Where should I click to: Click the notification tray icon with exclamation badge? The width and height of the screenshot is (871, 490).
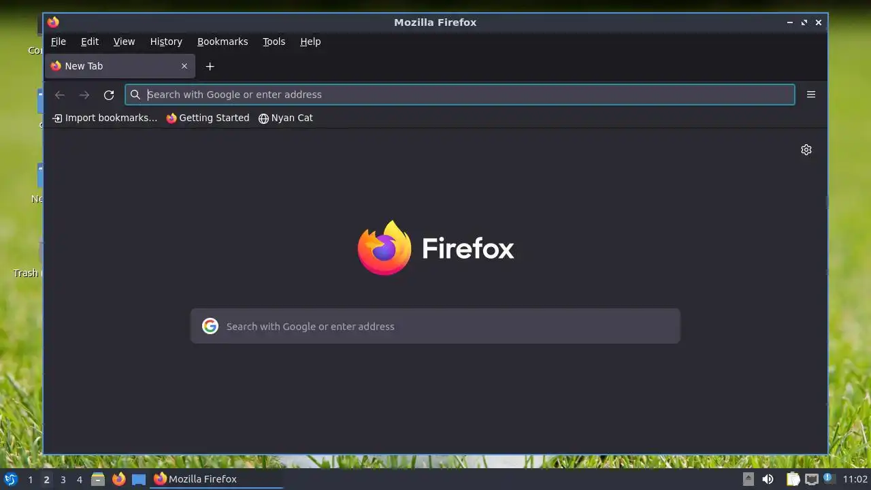[829, 478]
